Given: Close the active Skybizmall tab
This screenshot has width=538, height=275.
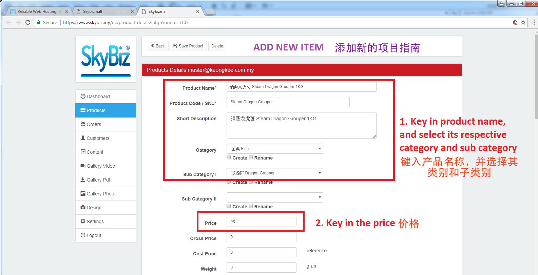Looking at the screenshot, I should (198, 12).
